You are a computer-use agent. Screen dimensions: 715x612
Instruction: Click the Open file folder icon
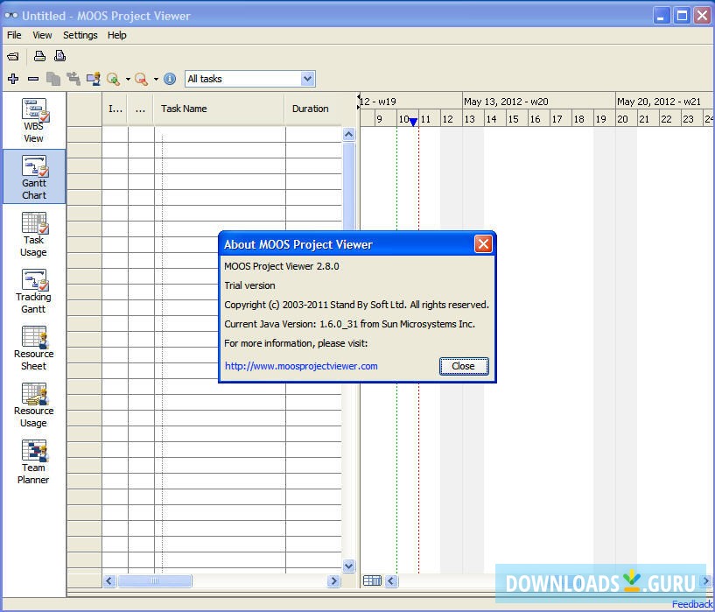13,56
